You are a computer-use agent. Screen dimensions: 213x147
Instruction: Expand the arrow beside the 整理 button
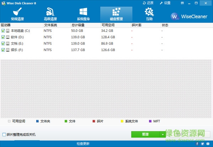point(163,135)
